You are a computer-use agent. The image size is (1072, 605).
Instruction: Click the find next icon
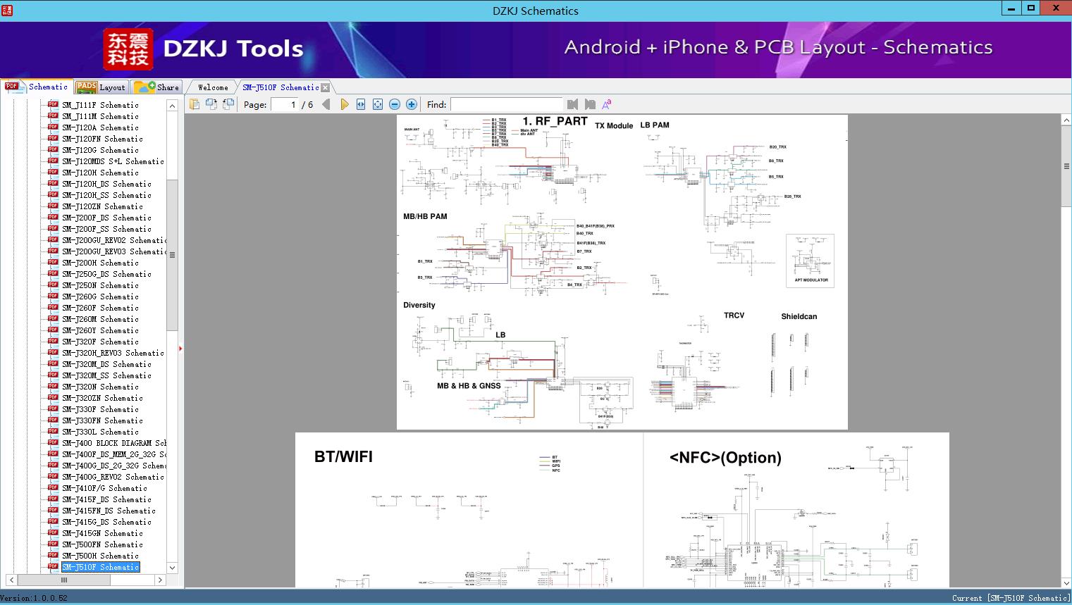pos(590,104)
